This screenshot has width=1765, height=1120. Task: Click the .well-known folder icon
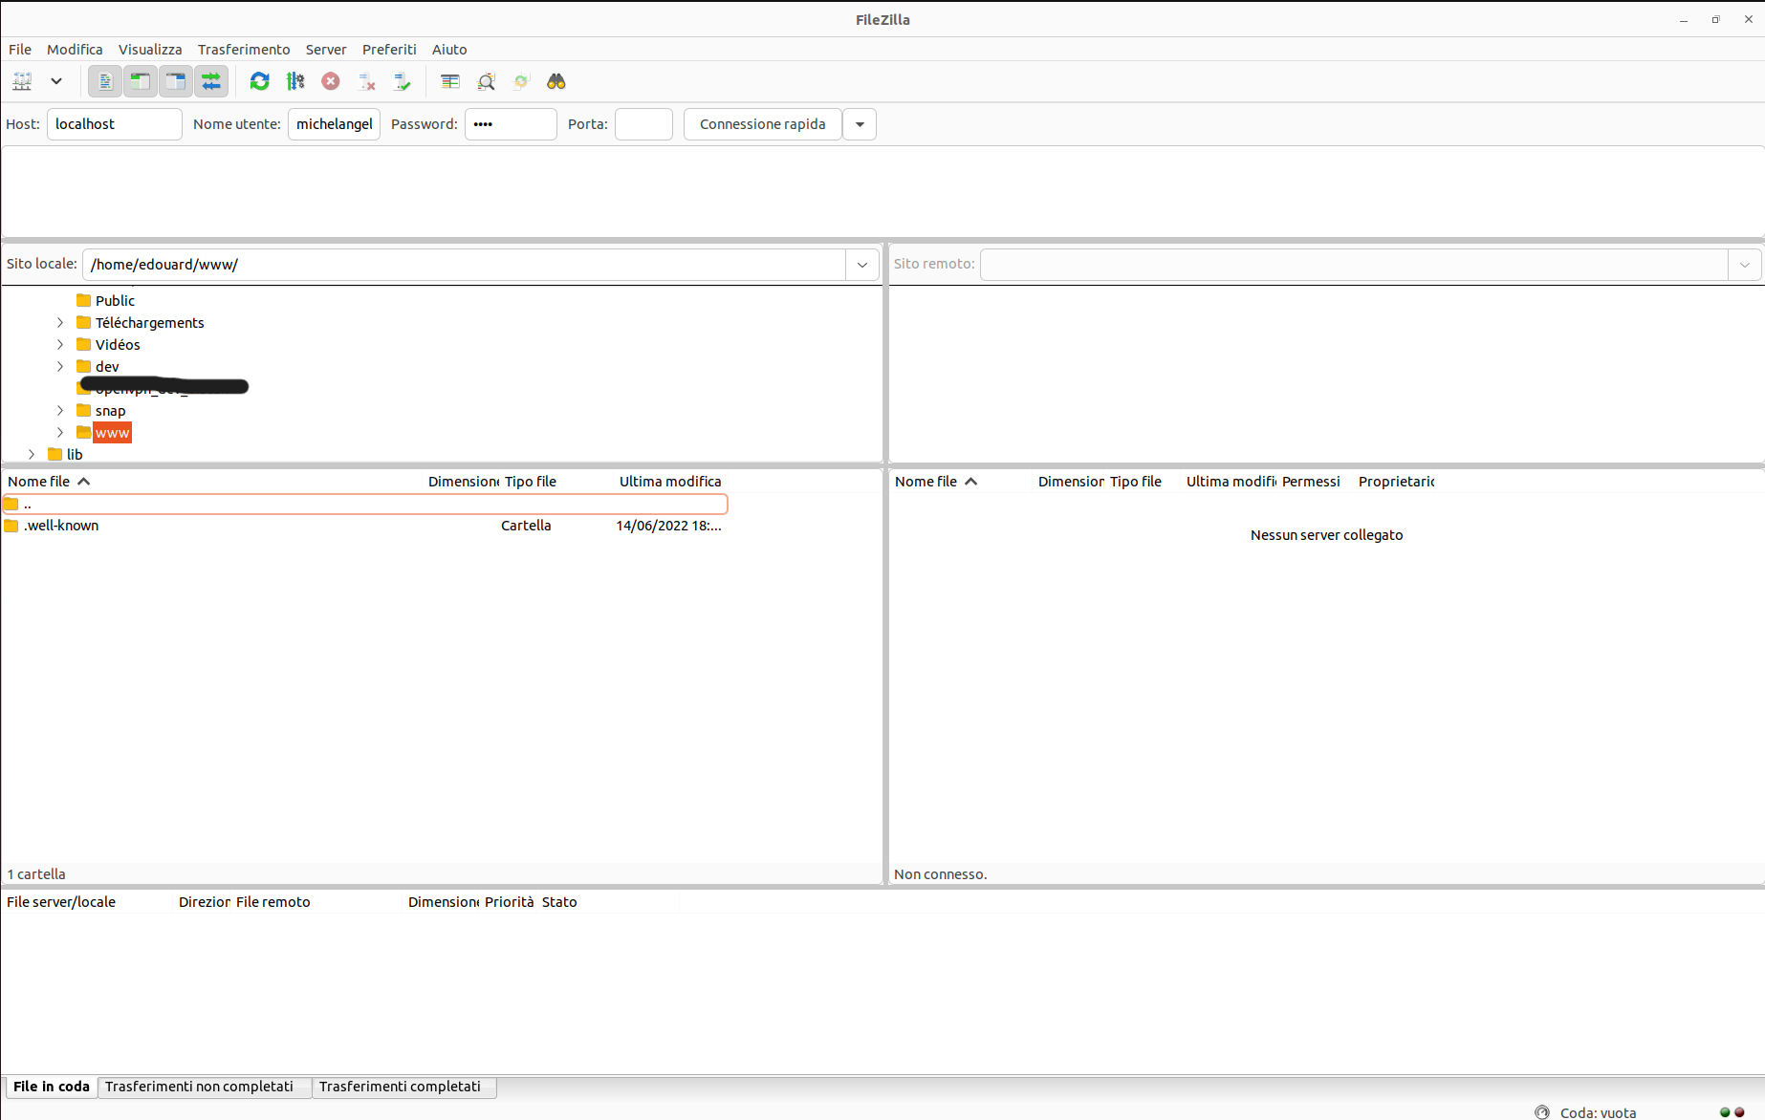(x=11, y=526)
